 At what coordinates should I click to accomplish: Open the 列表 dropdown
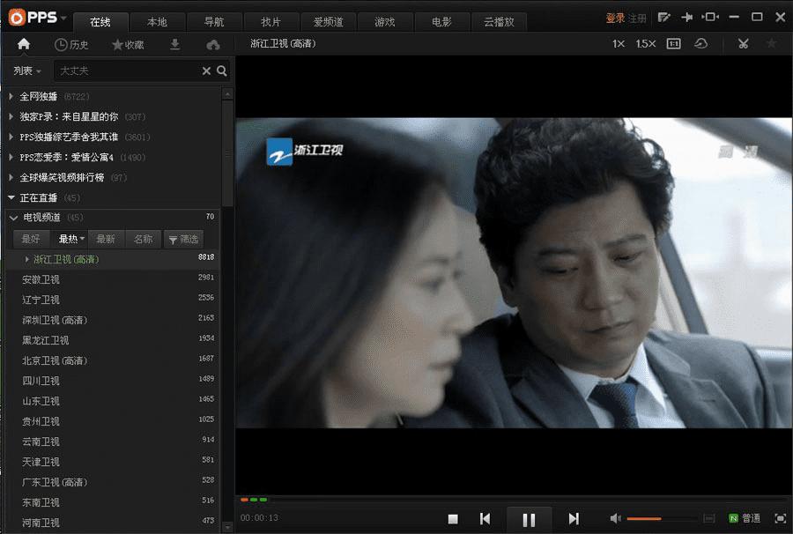pyautogui.click(x=26, y=70)
